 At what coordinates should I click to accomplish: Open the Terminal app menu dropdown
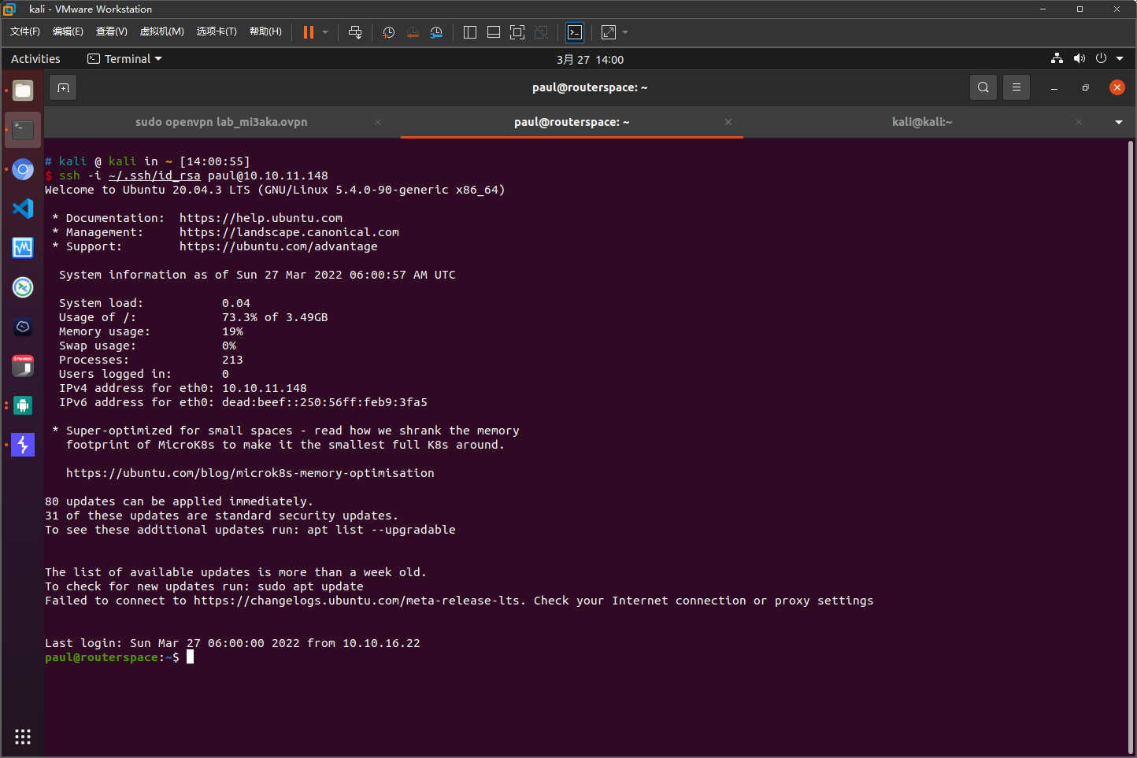click(124, 59)
